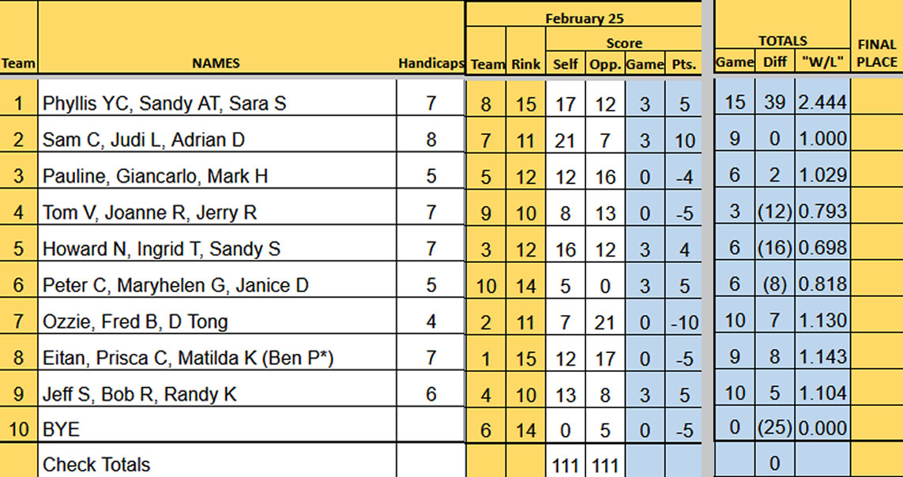Click the Self column check total of 111
This screenshot has height=477, width=903.
click(x=566, y=464)
